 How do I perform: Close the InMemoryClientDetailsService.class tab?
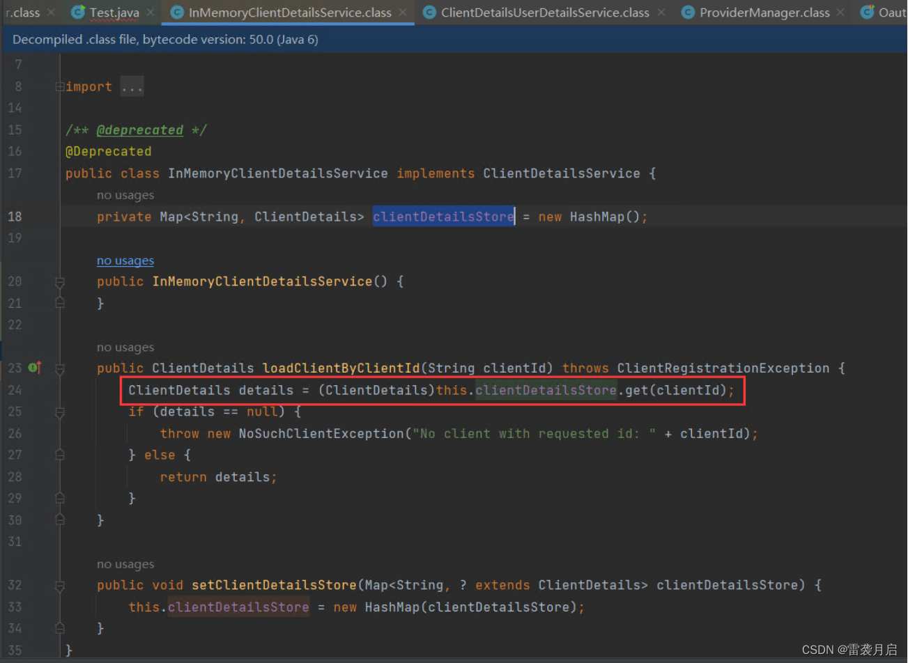pos(402,12)
